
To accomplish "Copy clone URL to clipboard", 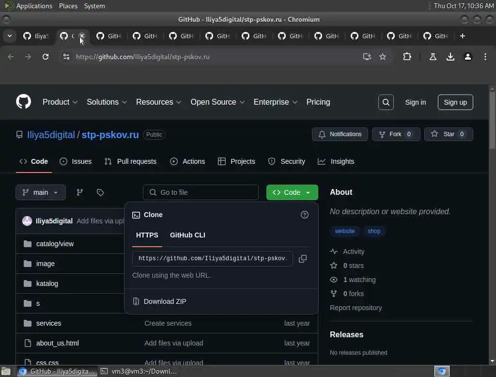I will (303, 259).
